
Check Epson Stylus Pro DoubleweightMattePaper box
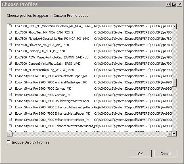[x=10, y=101]
